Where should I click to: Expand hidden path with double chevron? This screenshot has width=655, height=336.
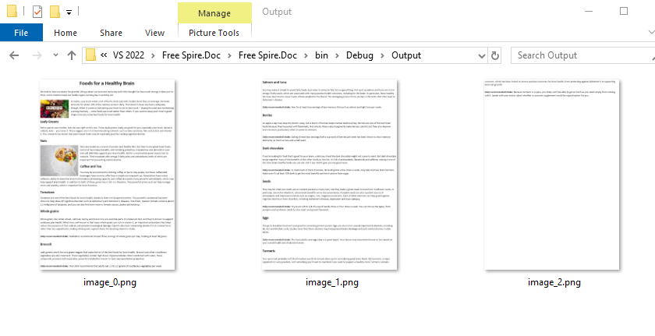click(x=104, y=55)
